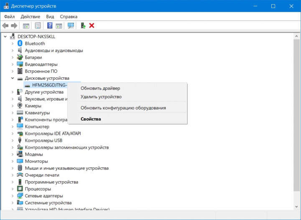The width and height of the screenshot is (301, 220).
Task: Close the Диспетчер устройств window
Action: (291, 6)
